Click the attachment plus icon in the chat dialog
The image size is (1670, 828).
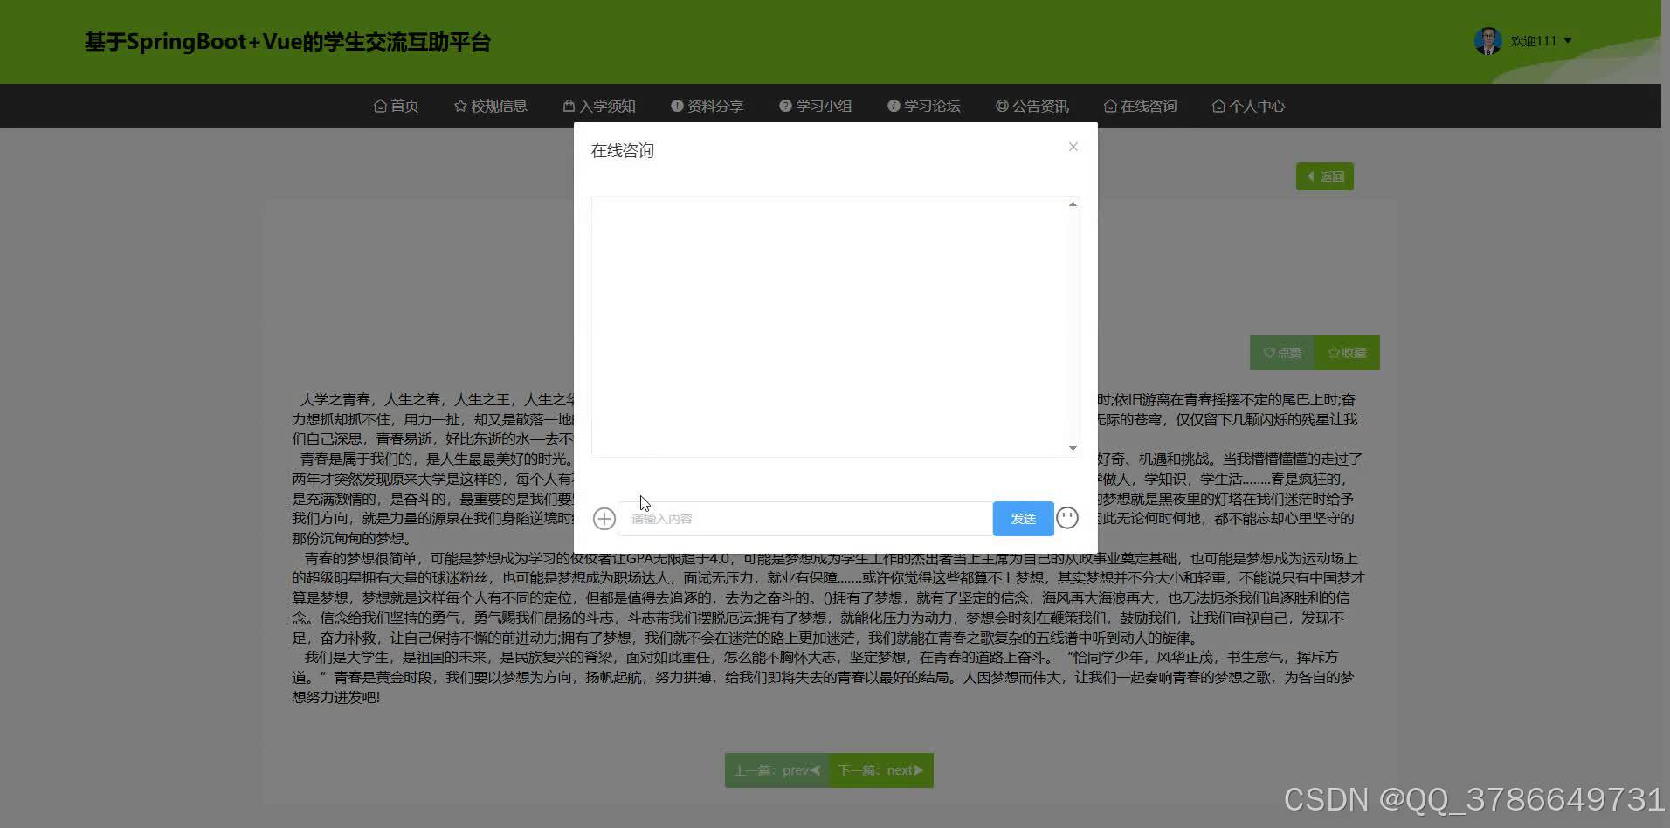point(604,518)
